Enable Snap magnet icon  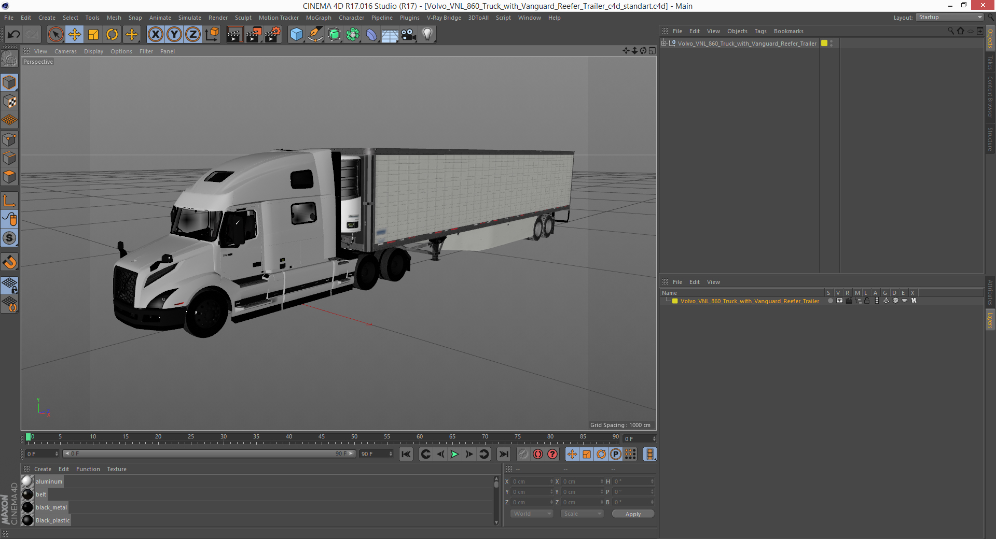[9, 262]
